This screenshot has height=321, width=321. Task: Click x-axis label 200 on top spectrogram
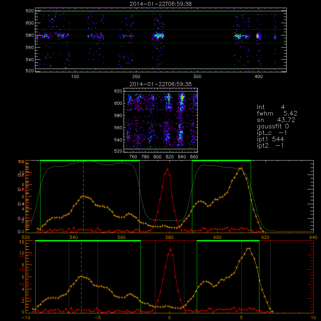point(136,77)
